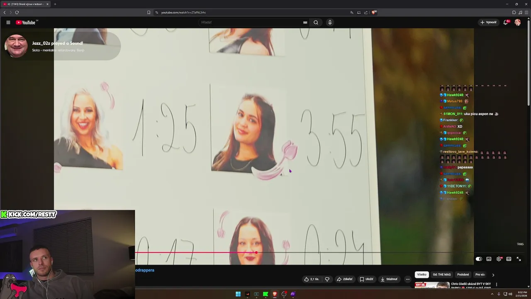This screenshot has height=299, width=531.
Task: Open the browser extensions puzzle icon
Action: (x=514, y=12)
